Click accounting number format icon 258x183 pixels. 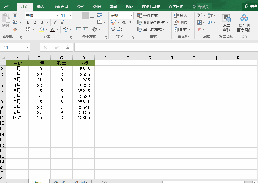click(x=113, y=22)
